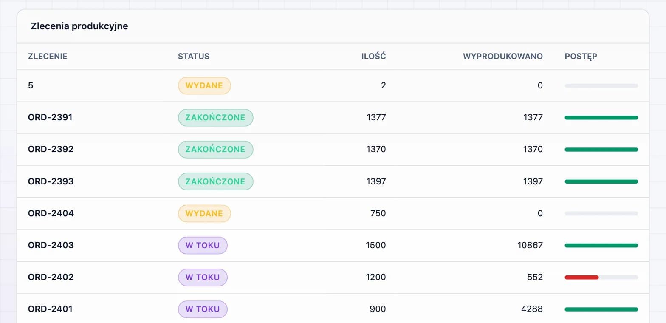Click the produced count 10867
Screen dimensions: 666x323
531,245
